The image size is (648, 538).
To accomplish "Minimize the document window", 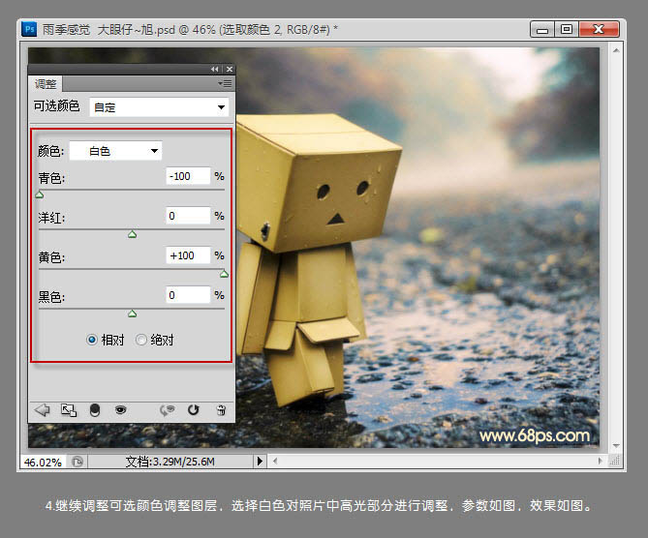I will pos(542,30).
